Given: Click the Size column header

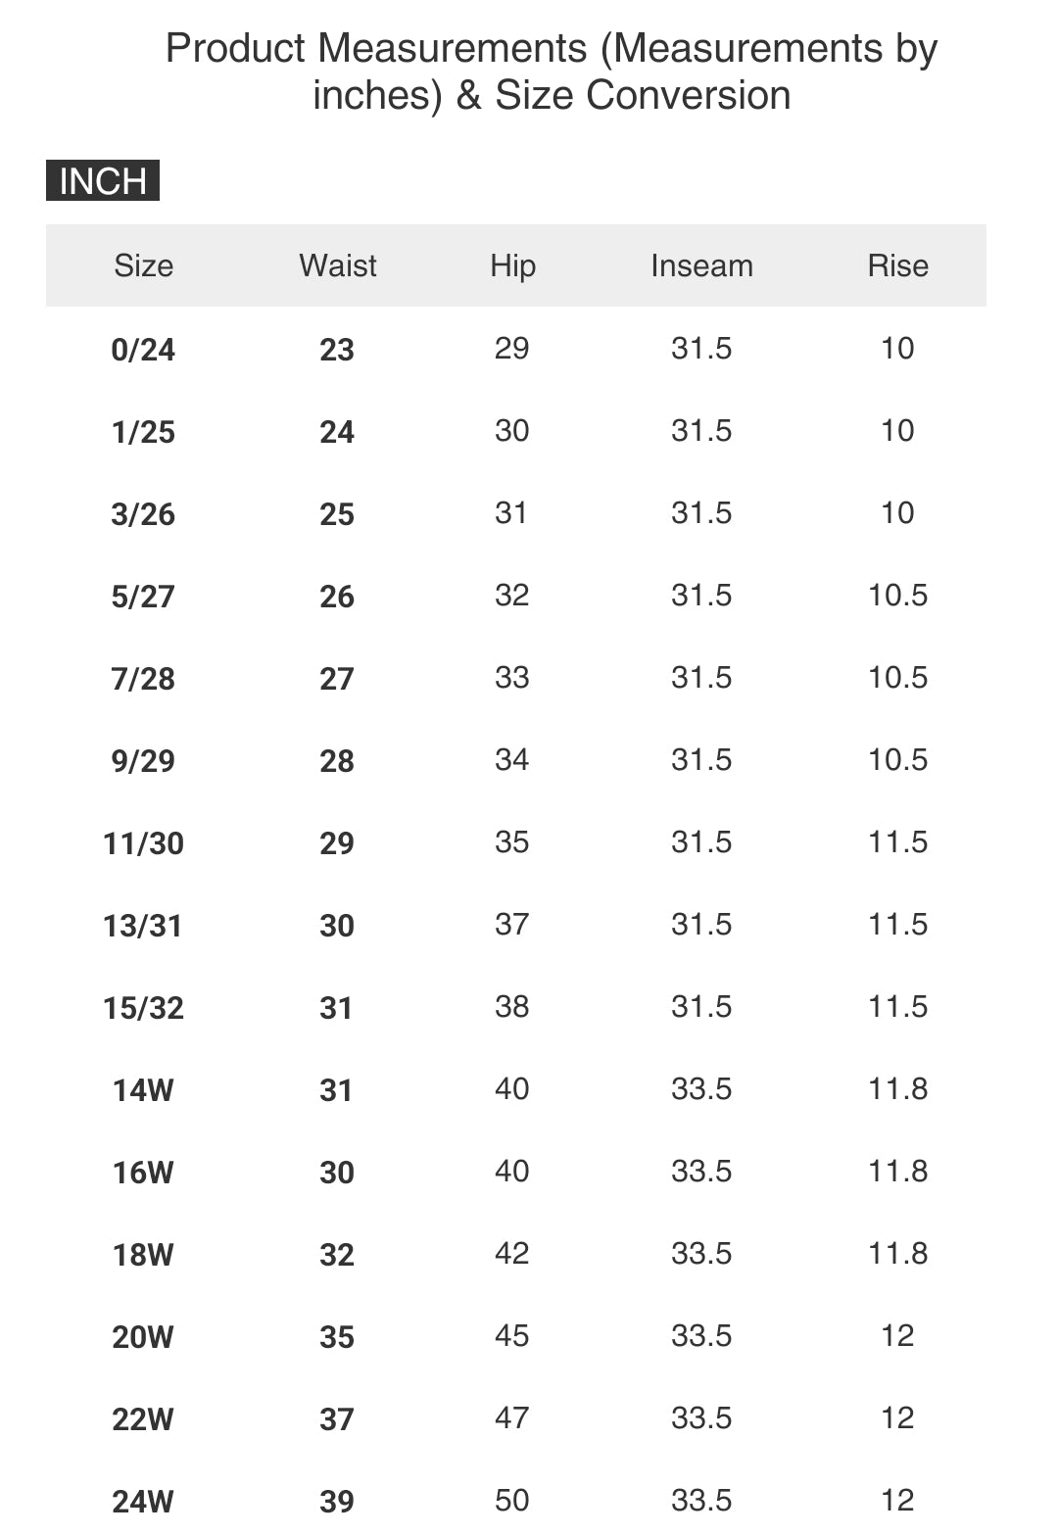Looking at the screenshot, I should (x=143, y=265).
